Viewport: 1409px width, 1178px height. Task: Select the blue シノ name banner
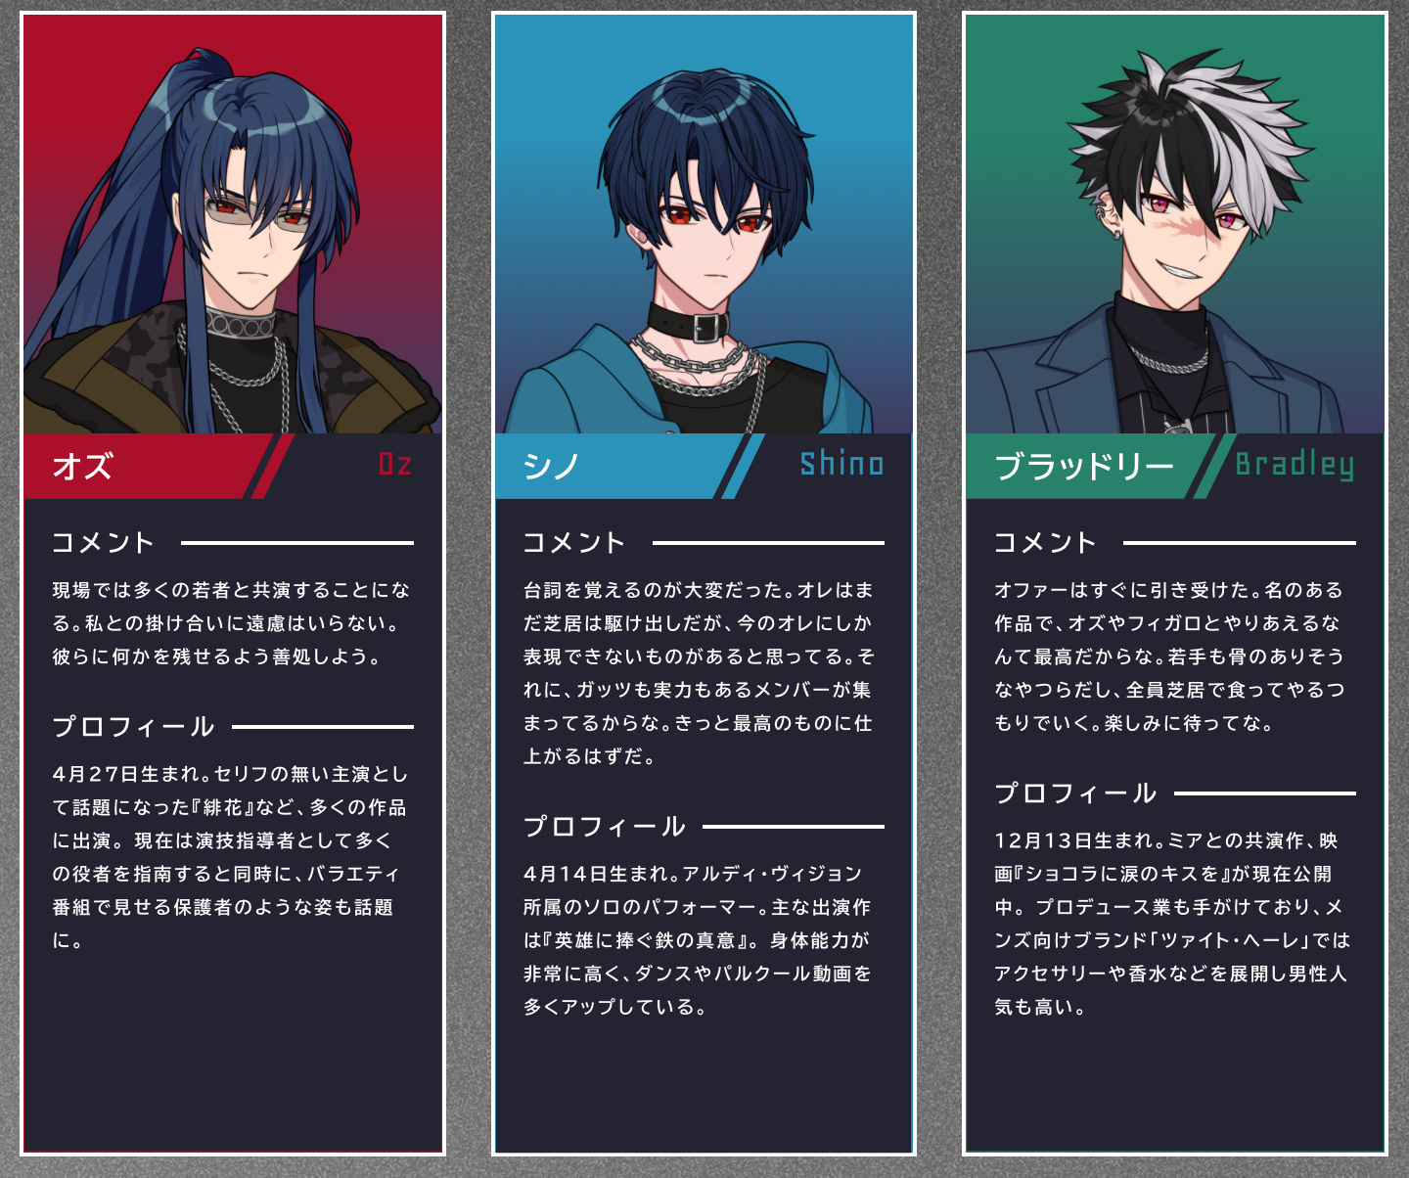coord(618,466)
